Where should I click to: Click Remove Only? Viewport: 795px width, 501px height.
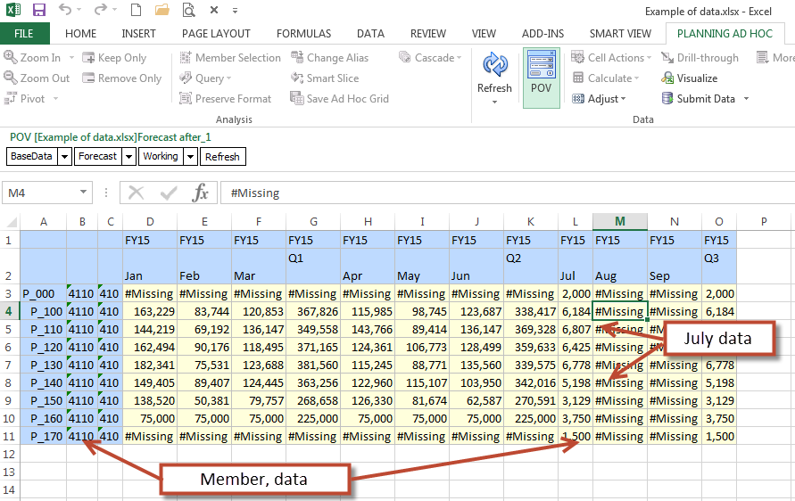click(x=122, y=78)
